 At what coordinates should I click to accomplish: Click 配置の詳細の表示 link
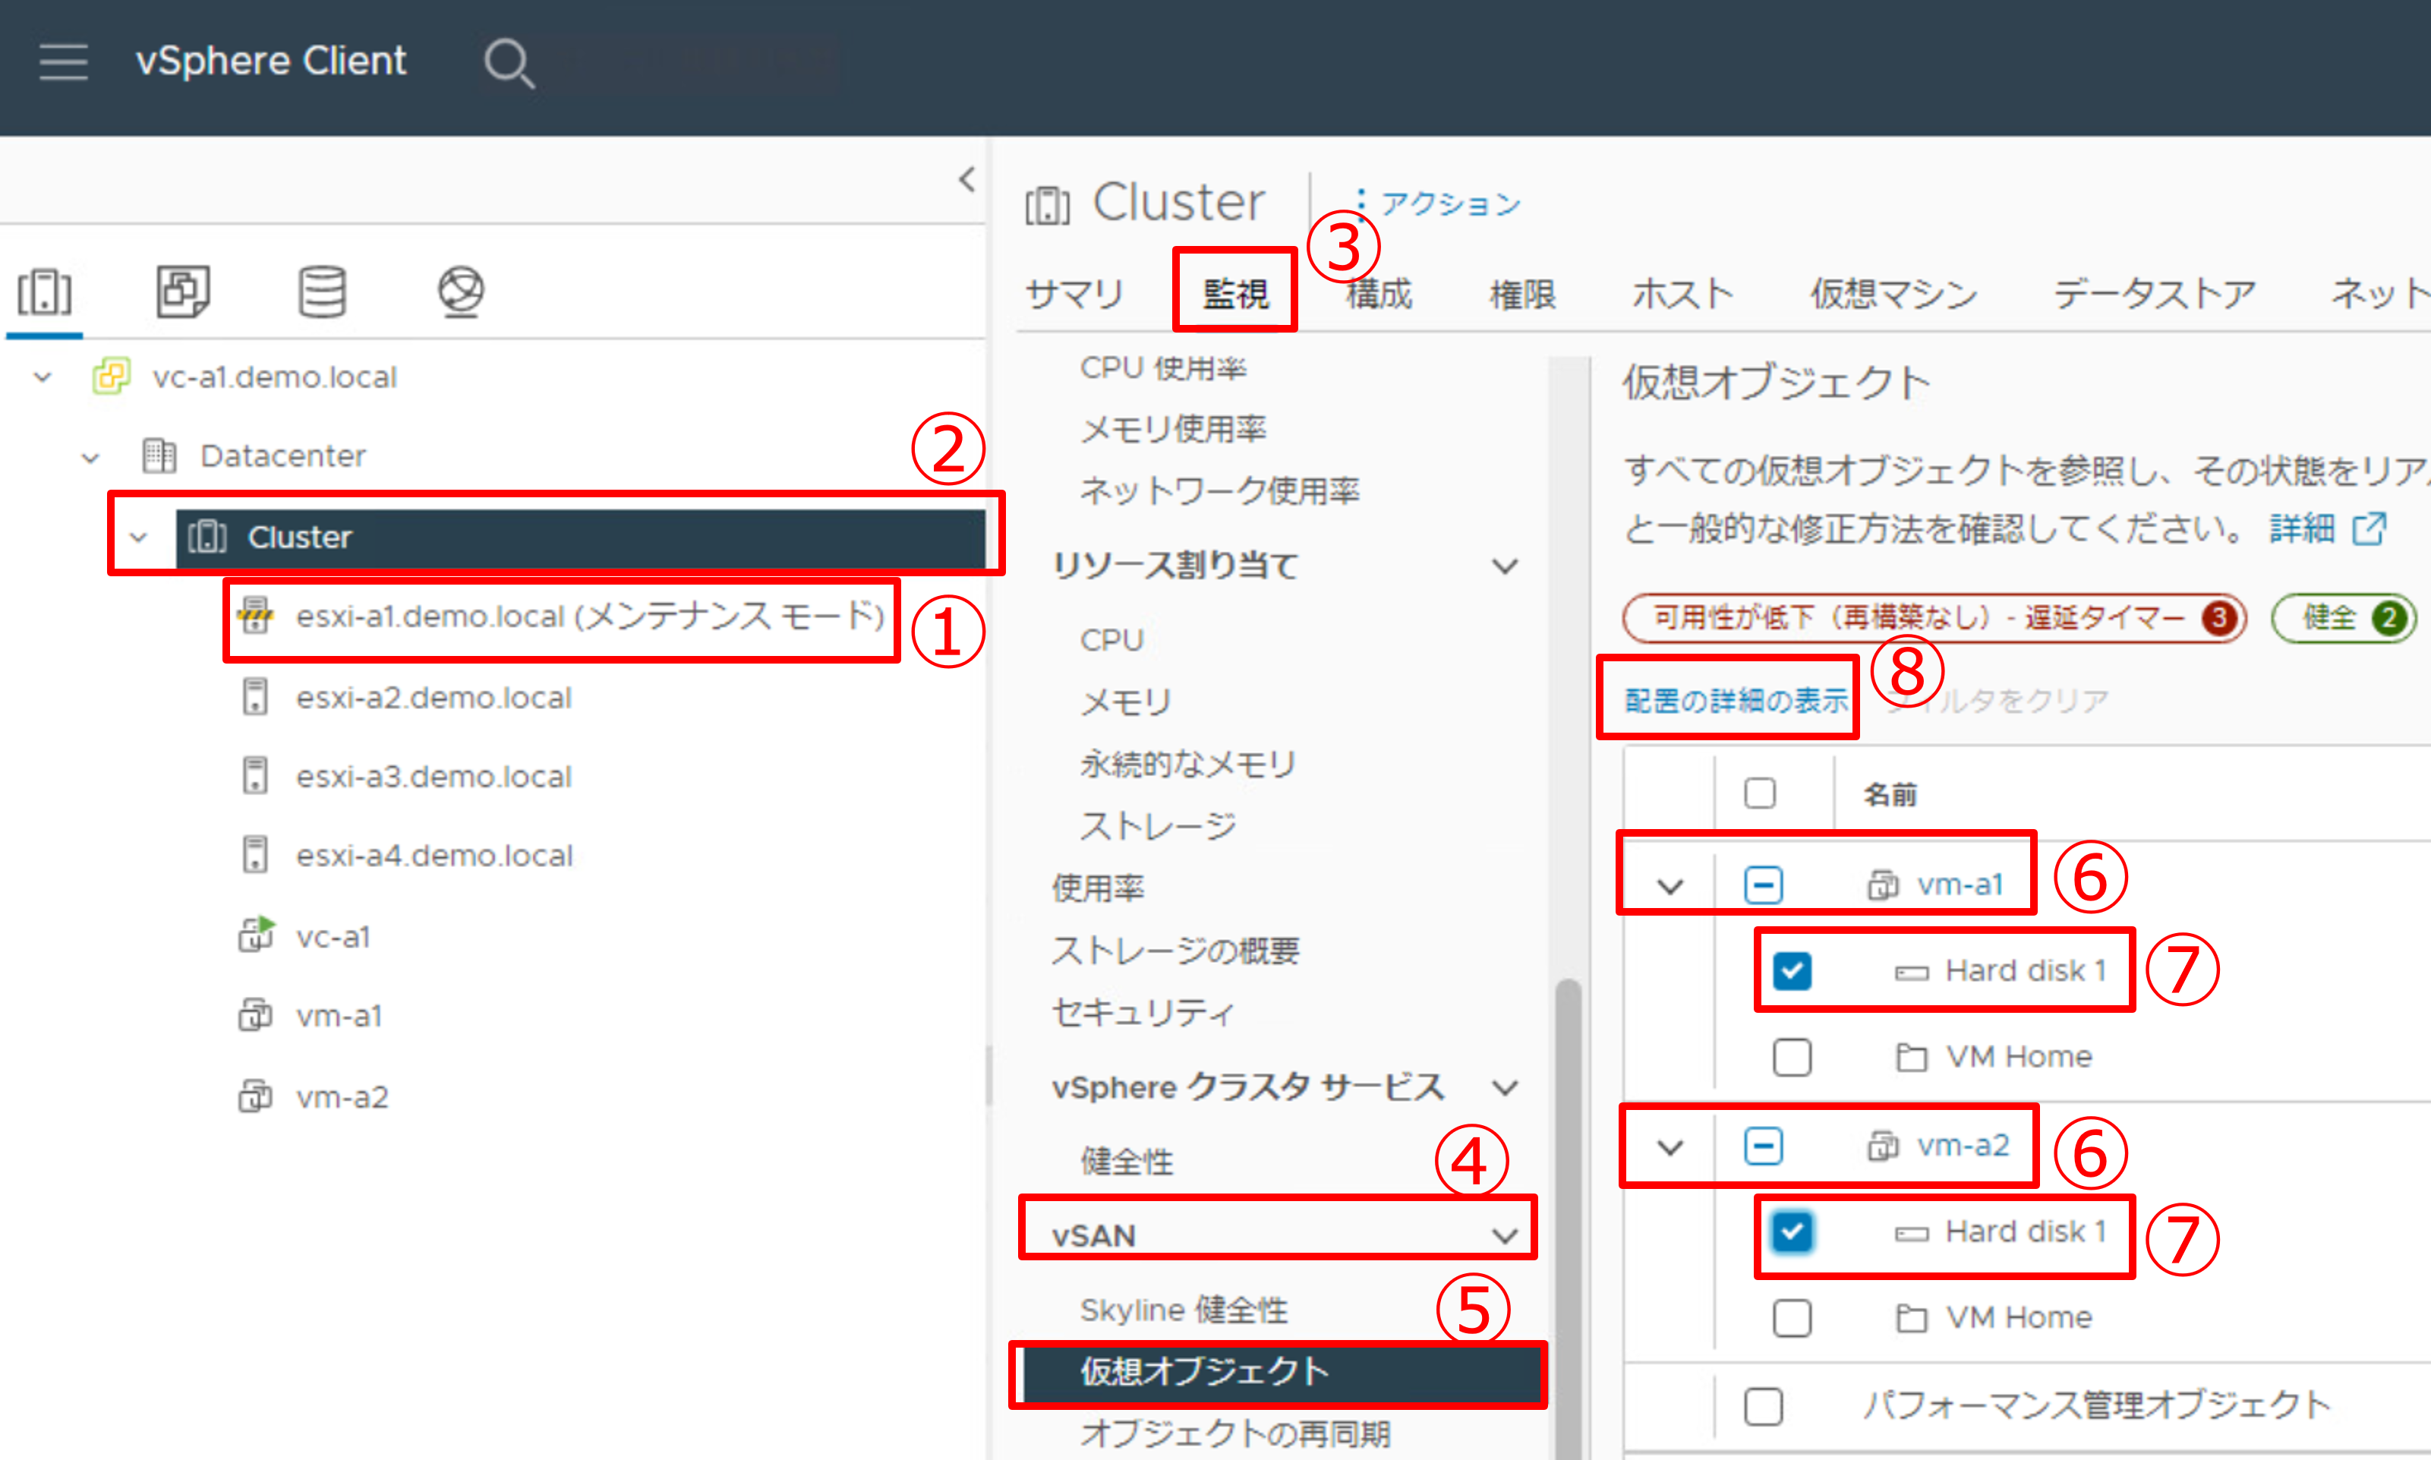(x=1736, y=701)
